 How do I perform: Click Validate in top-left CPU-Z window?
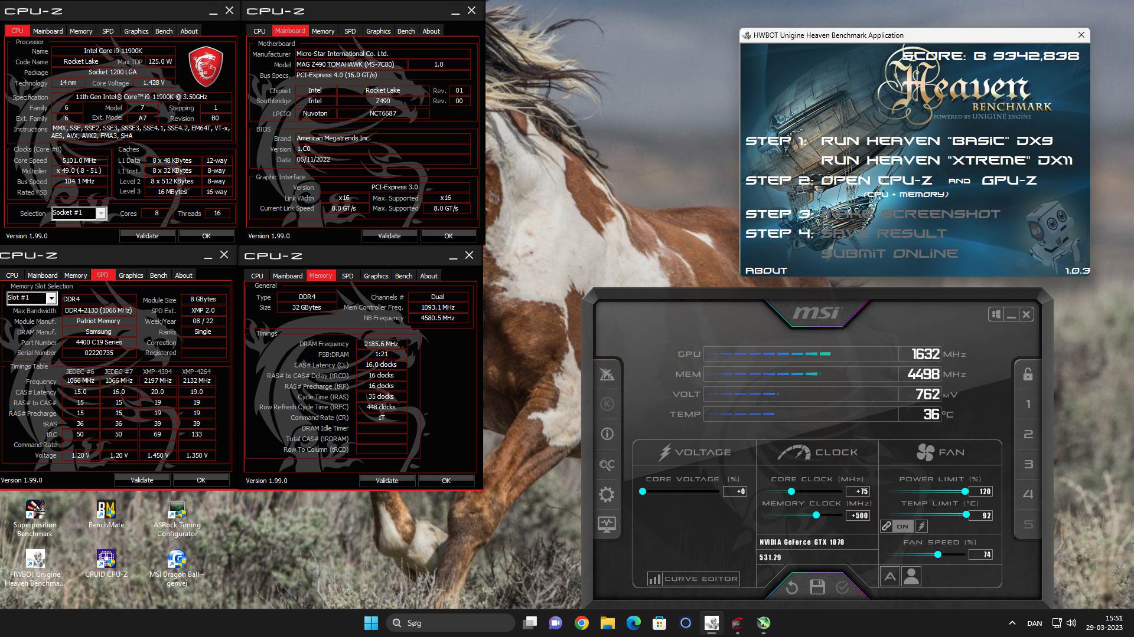pyautogui.click(x=147, y=236)
